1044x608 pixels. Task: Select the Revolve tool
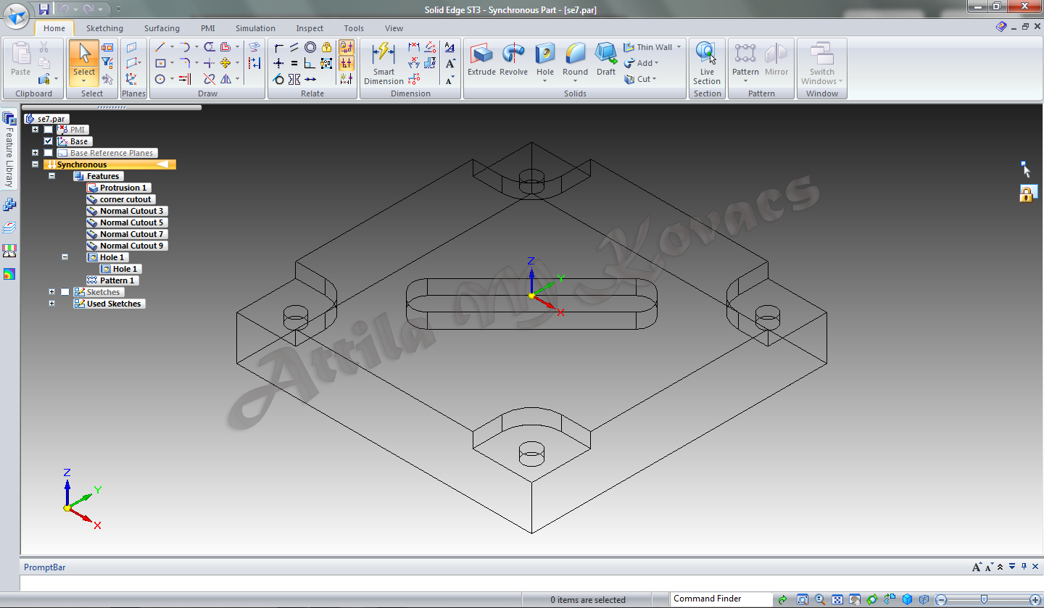point(513,59)
